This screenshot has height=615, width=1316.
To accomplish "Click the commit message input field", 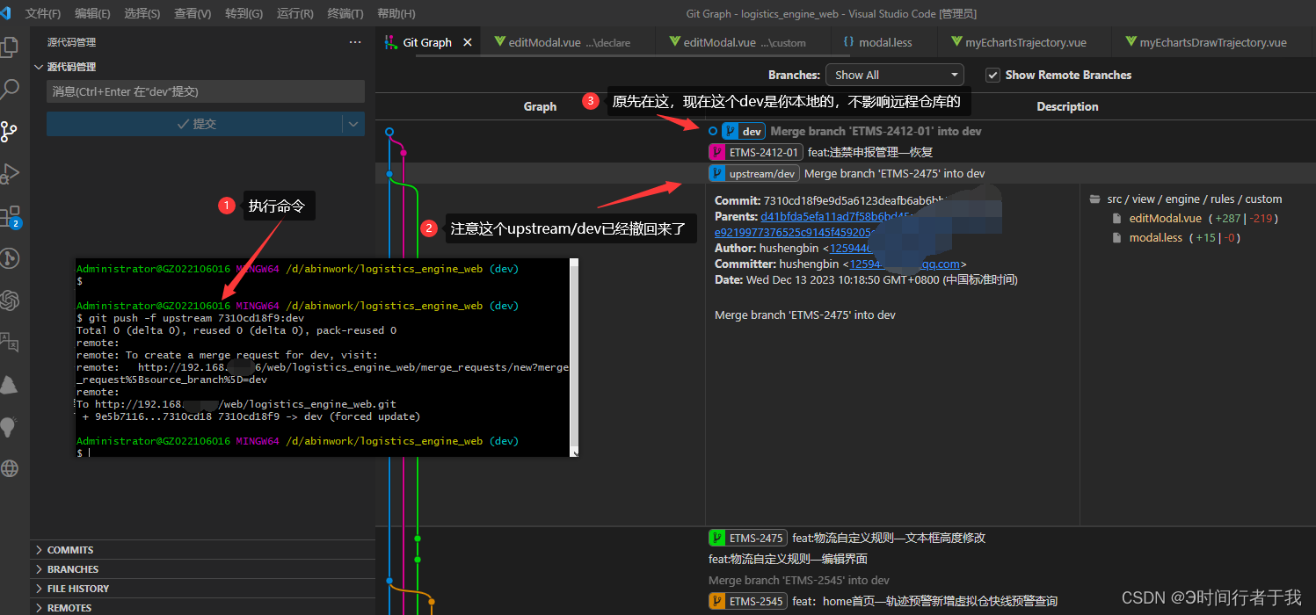I will pyautogui.click(x=205, y=91).
